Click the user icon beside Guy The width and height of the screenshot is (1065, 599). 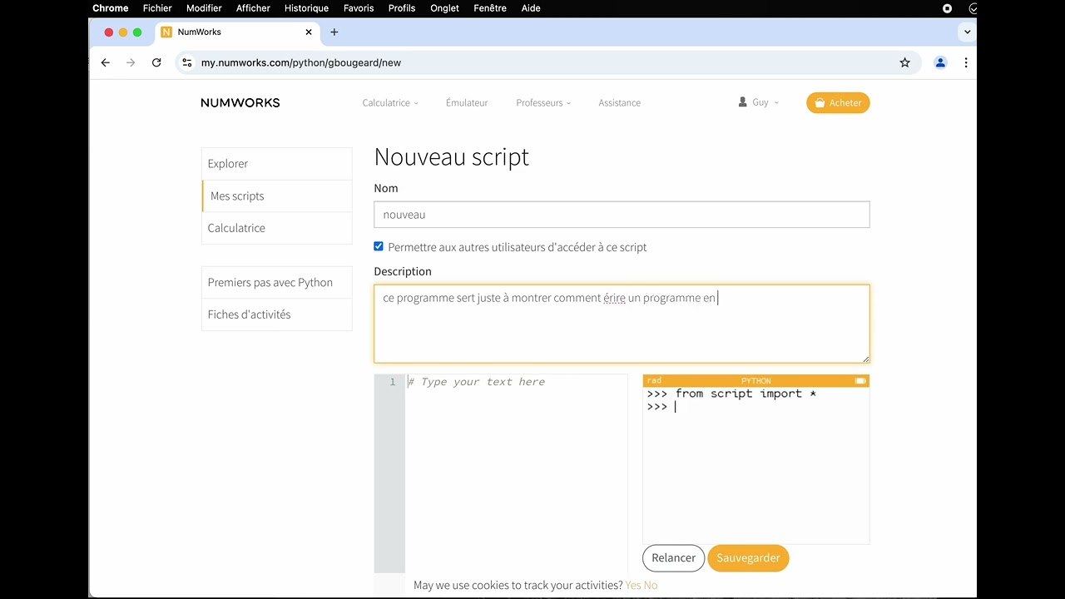[x=743, y=102]
